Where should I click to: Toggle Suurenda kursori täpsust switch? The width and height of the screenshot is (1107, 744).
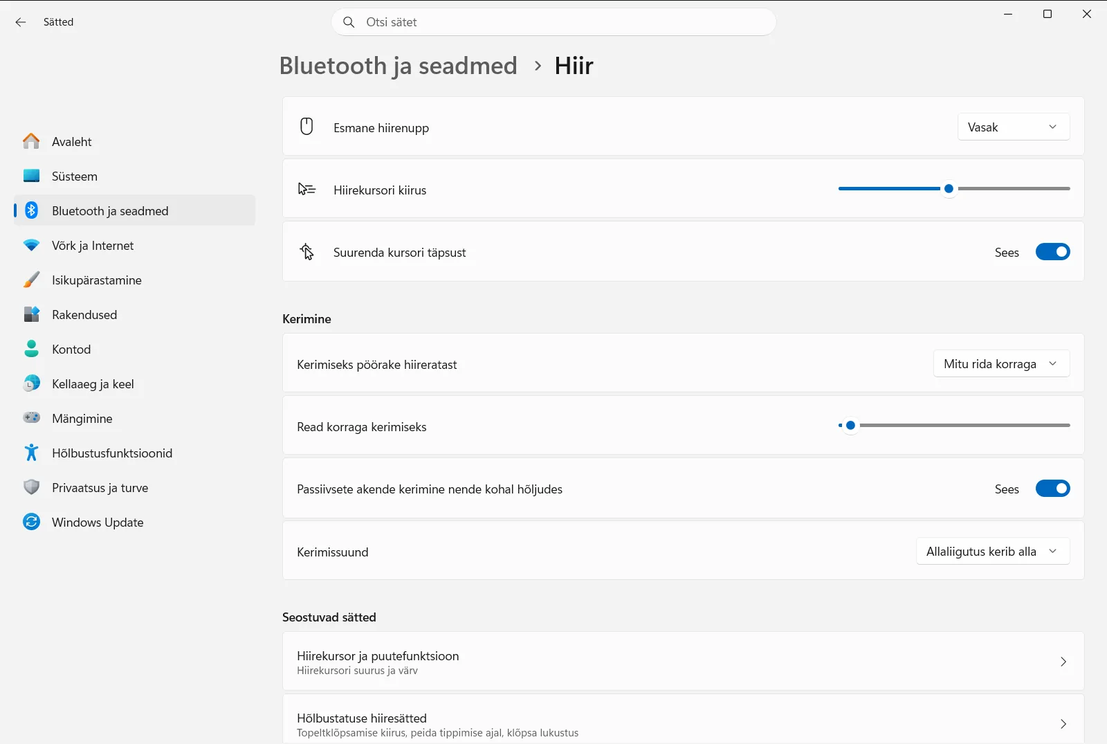[x=1052, y=252]
